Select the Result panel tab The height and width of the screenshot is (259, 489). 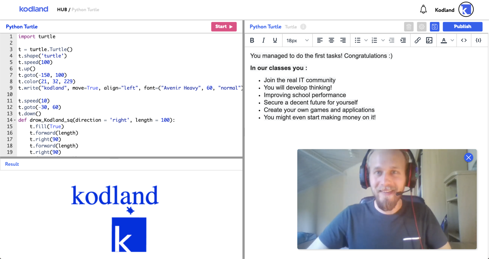pyautogui.click(x=12, y=164)
